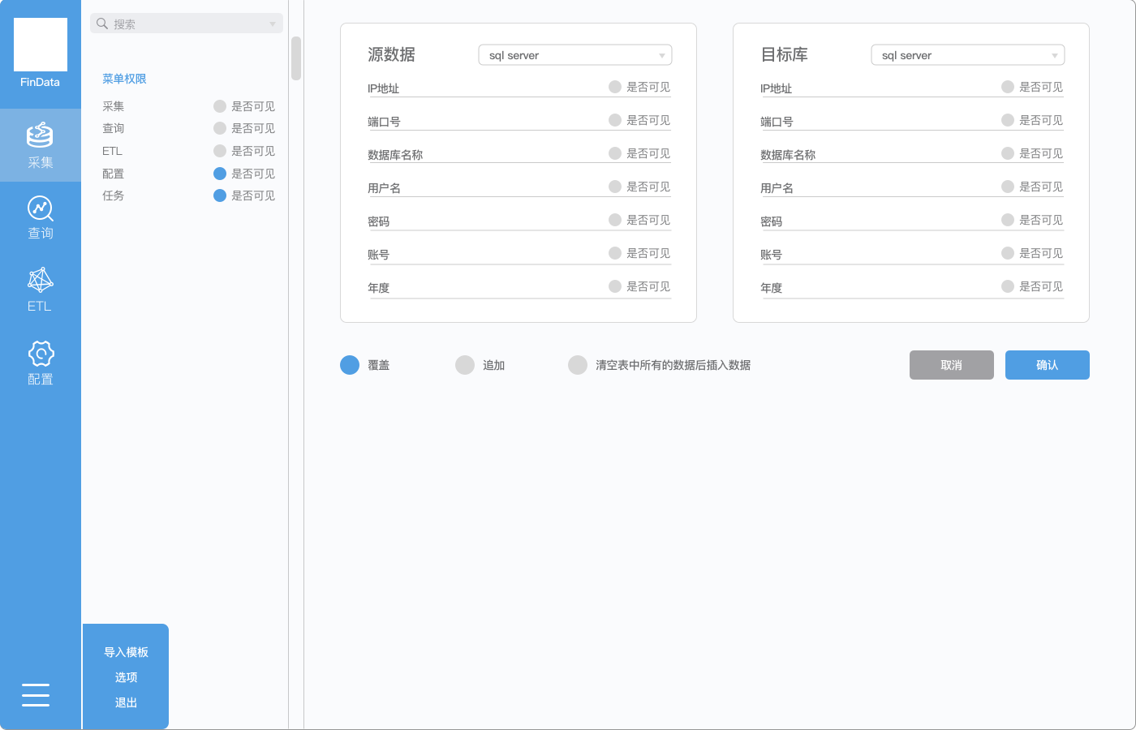Click the 菜单权限 heading link

point(124,79)
